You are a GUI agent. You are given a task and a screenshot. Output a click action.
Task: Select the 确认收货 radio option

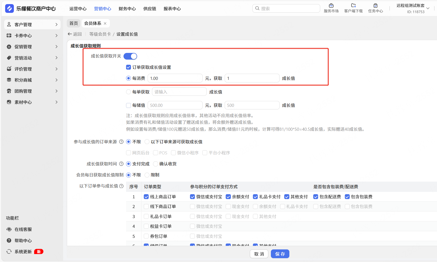[x=156, y=164]
